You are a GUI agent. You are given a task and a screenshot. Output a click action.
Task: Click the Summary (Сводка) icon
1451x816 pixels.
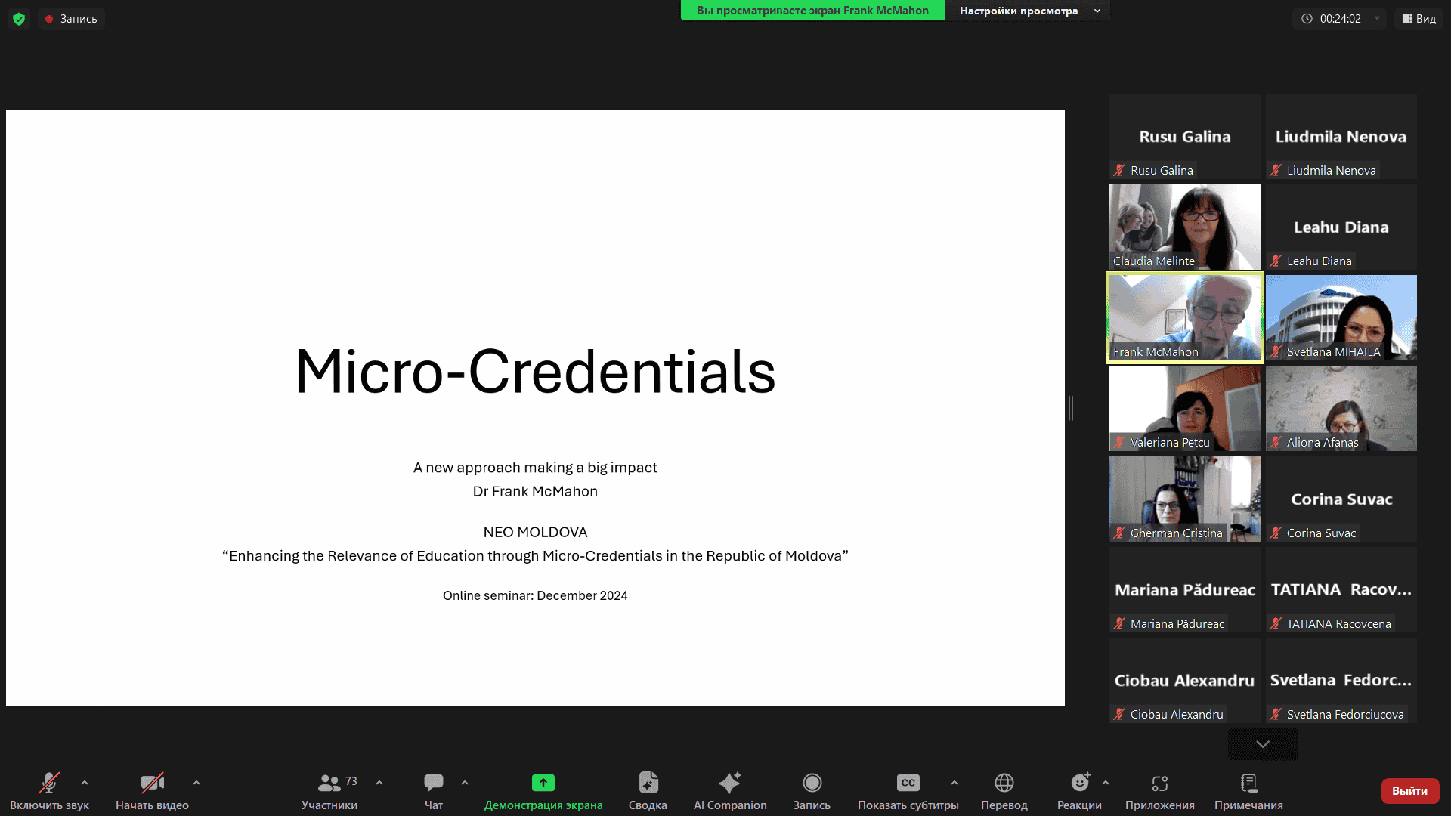pos(648,784)
